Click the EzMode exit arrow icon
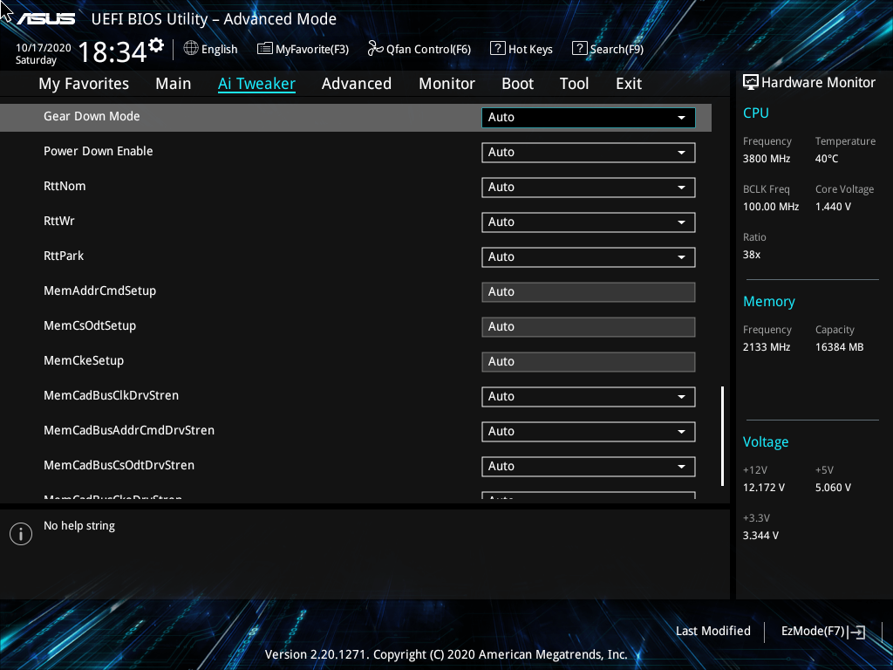 click(x=856, y=632)
